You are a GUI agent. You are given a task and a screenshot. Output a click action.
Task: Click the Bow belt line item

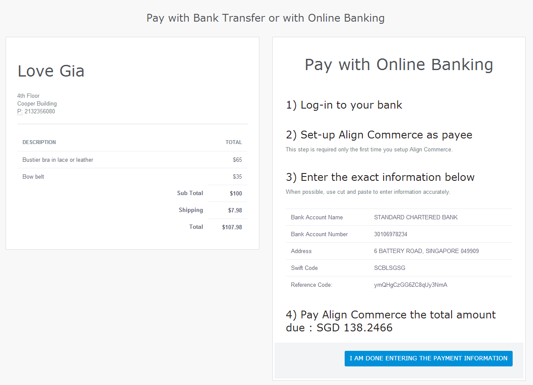[33, 177]
